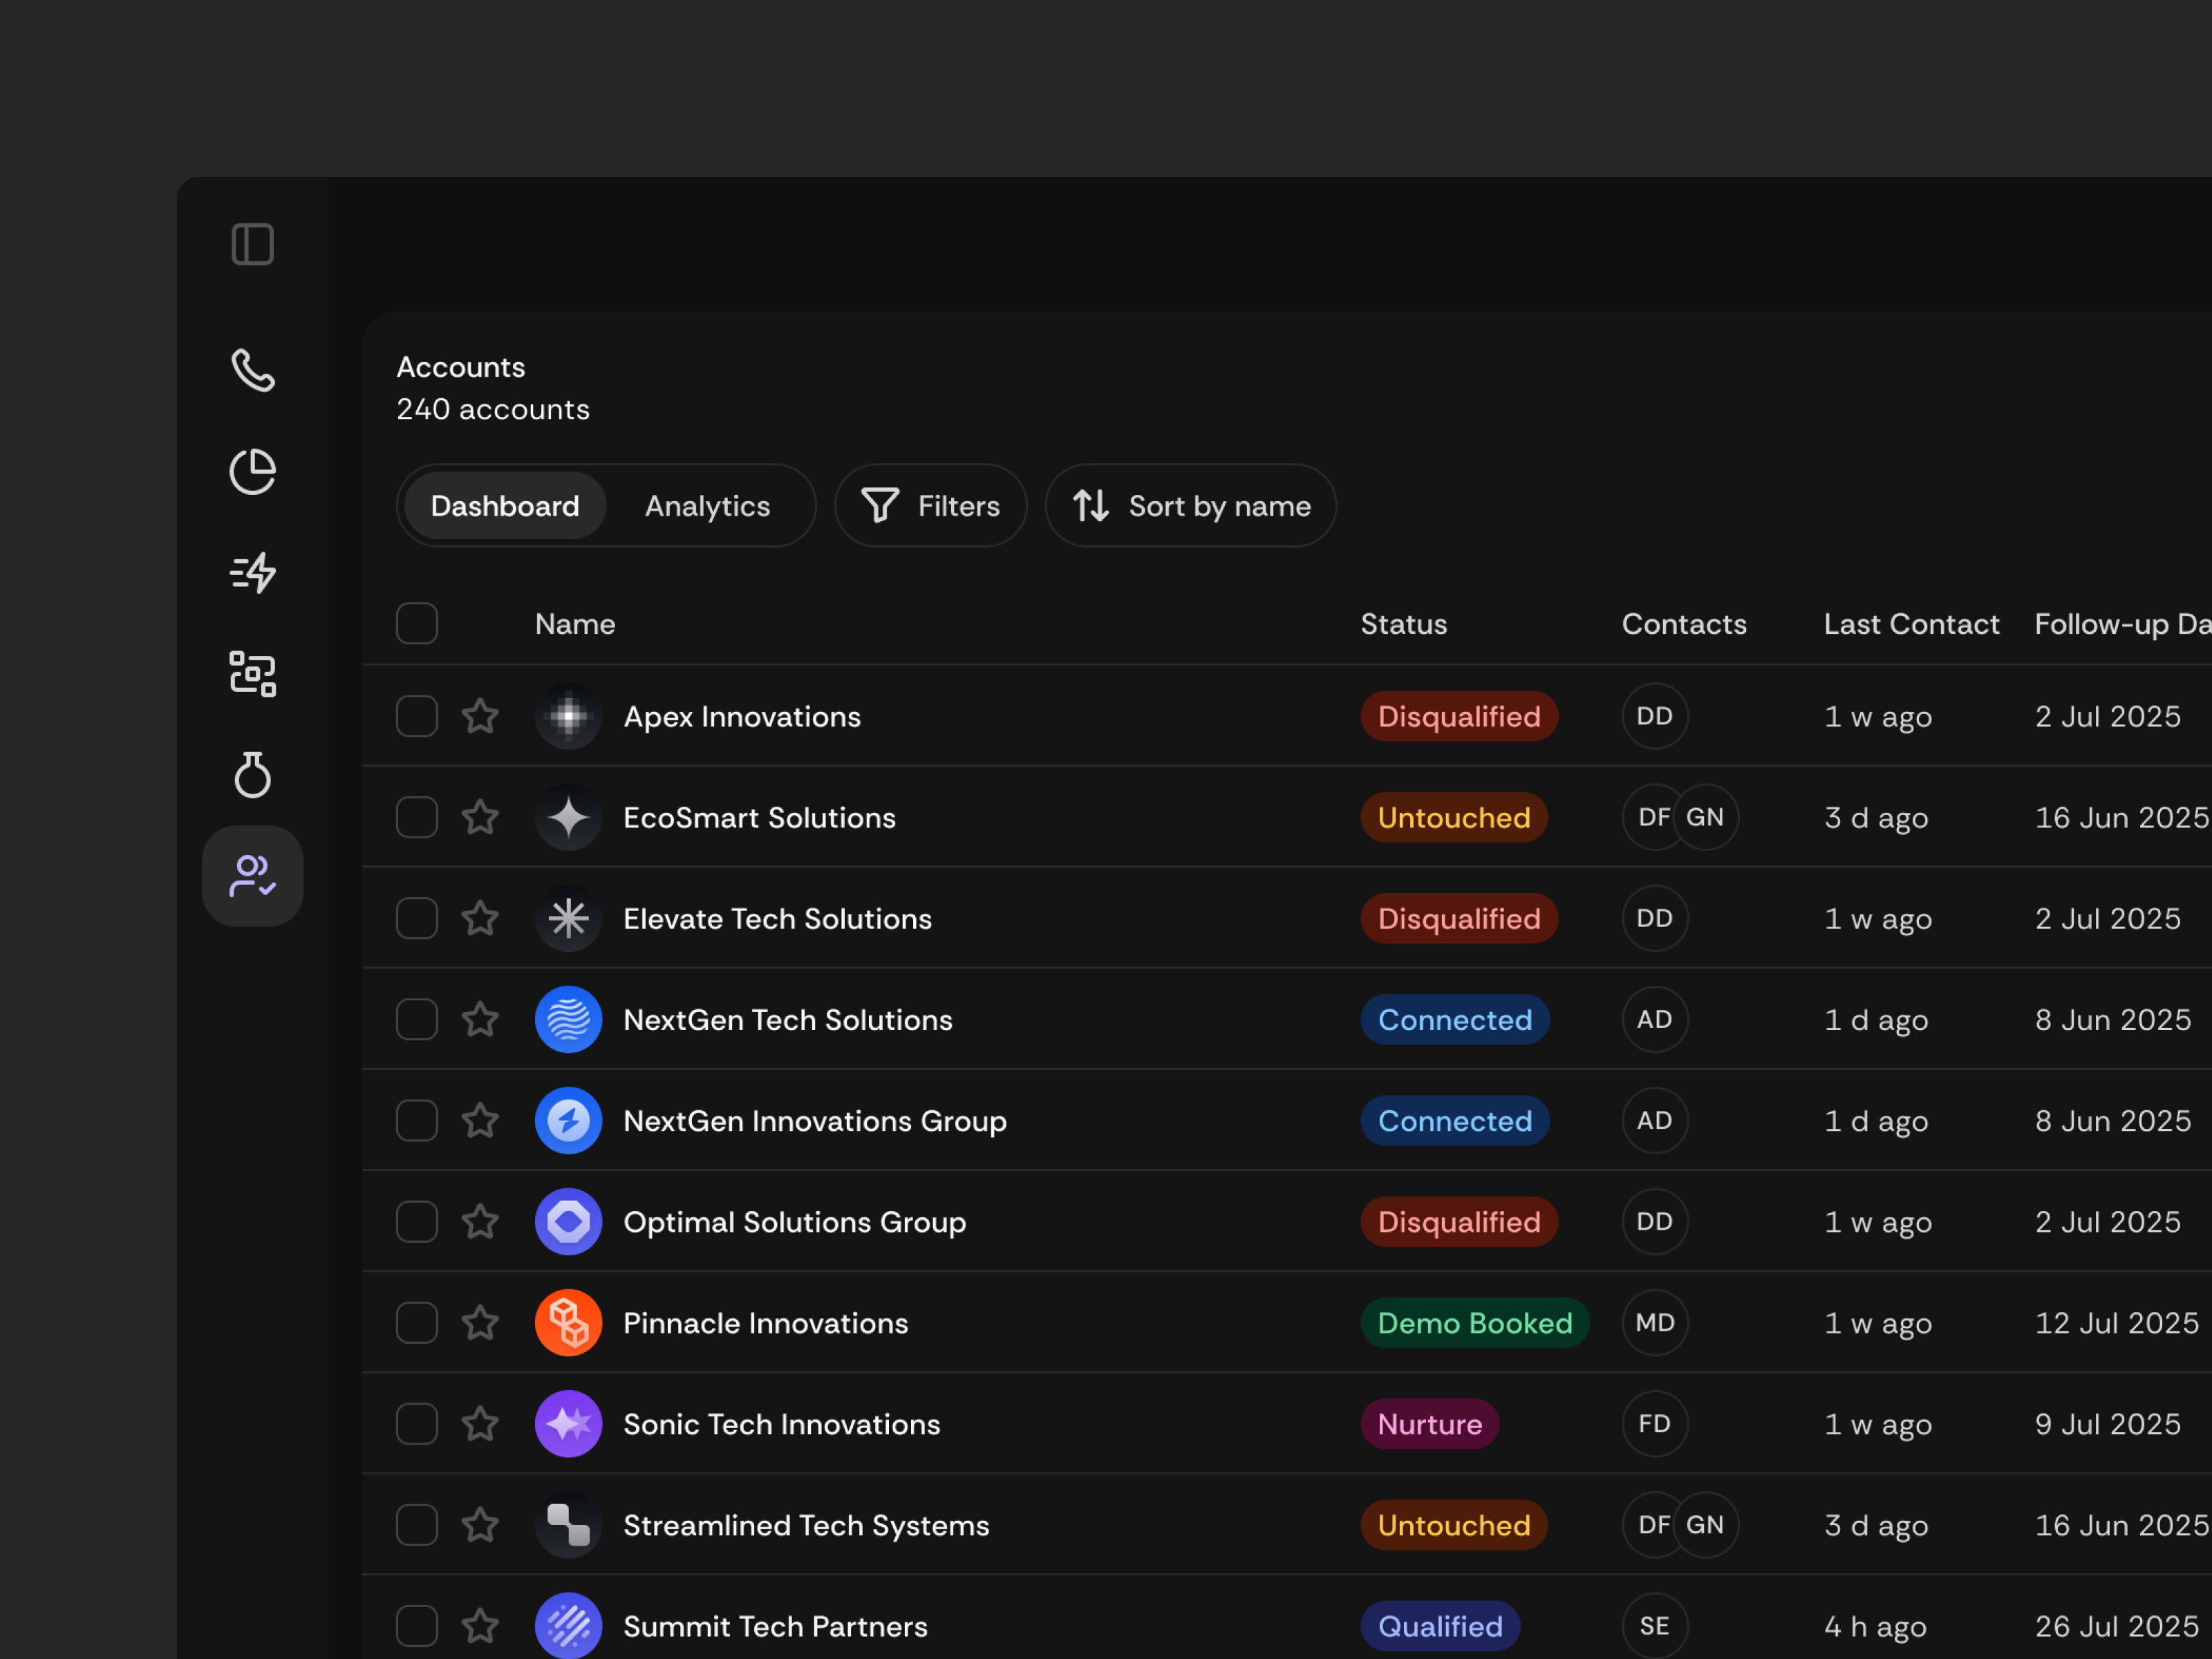Check the Apex Innovations row checkbox
The height and width of the screenshot is (1659, 2212).
pyautogui.click(x=417, y=716)
